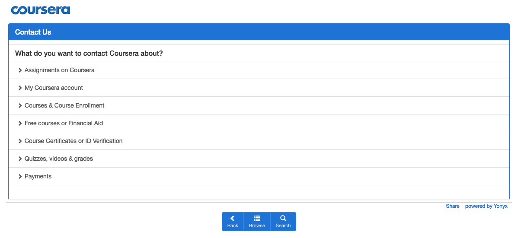Expand chevron beside Assignments on Coursera

(x=20, y=70)
